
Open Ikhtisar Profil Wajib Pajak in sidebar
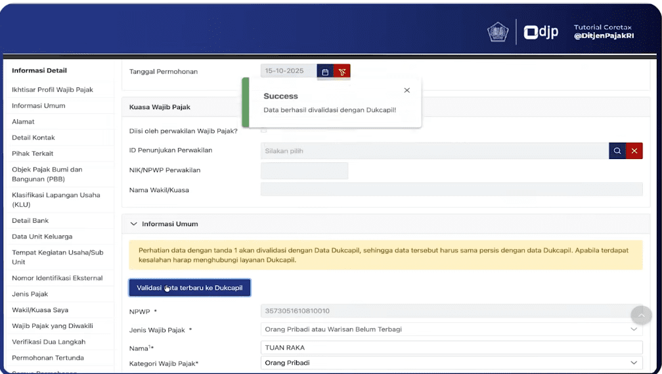click(x=53, y=89)
